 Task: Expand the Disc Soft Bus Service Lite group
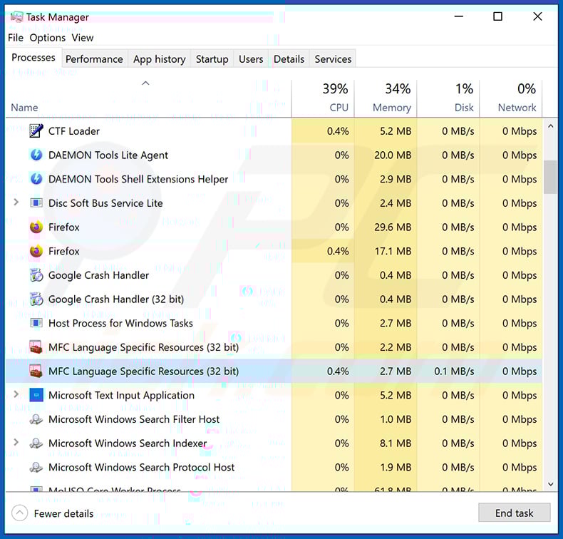click(16, 202)
